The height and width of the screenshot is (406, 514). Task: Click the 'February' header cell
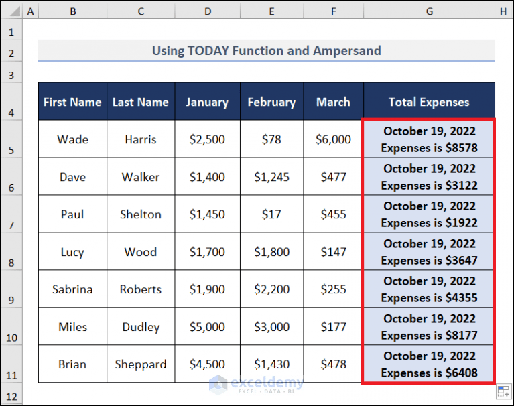coord(272,101)
